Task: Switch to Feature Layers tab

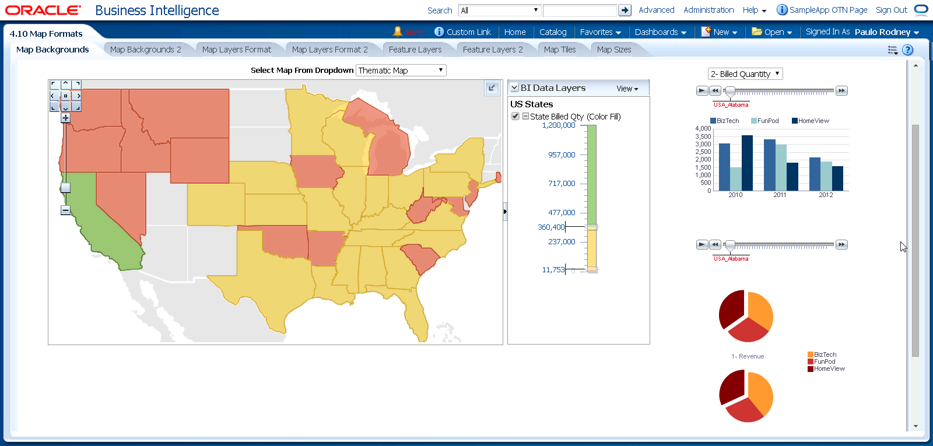Action: (x=415, y=50)
